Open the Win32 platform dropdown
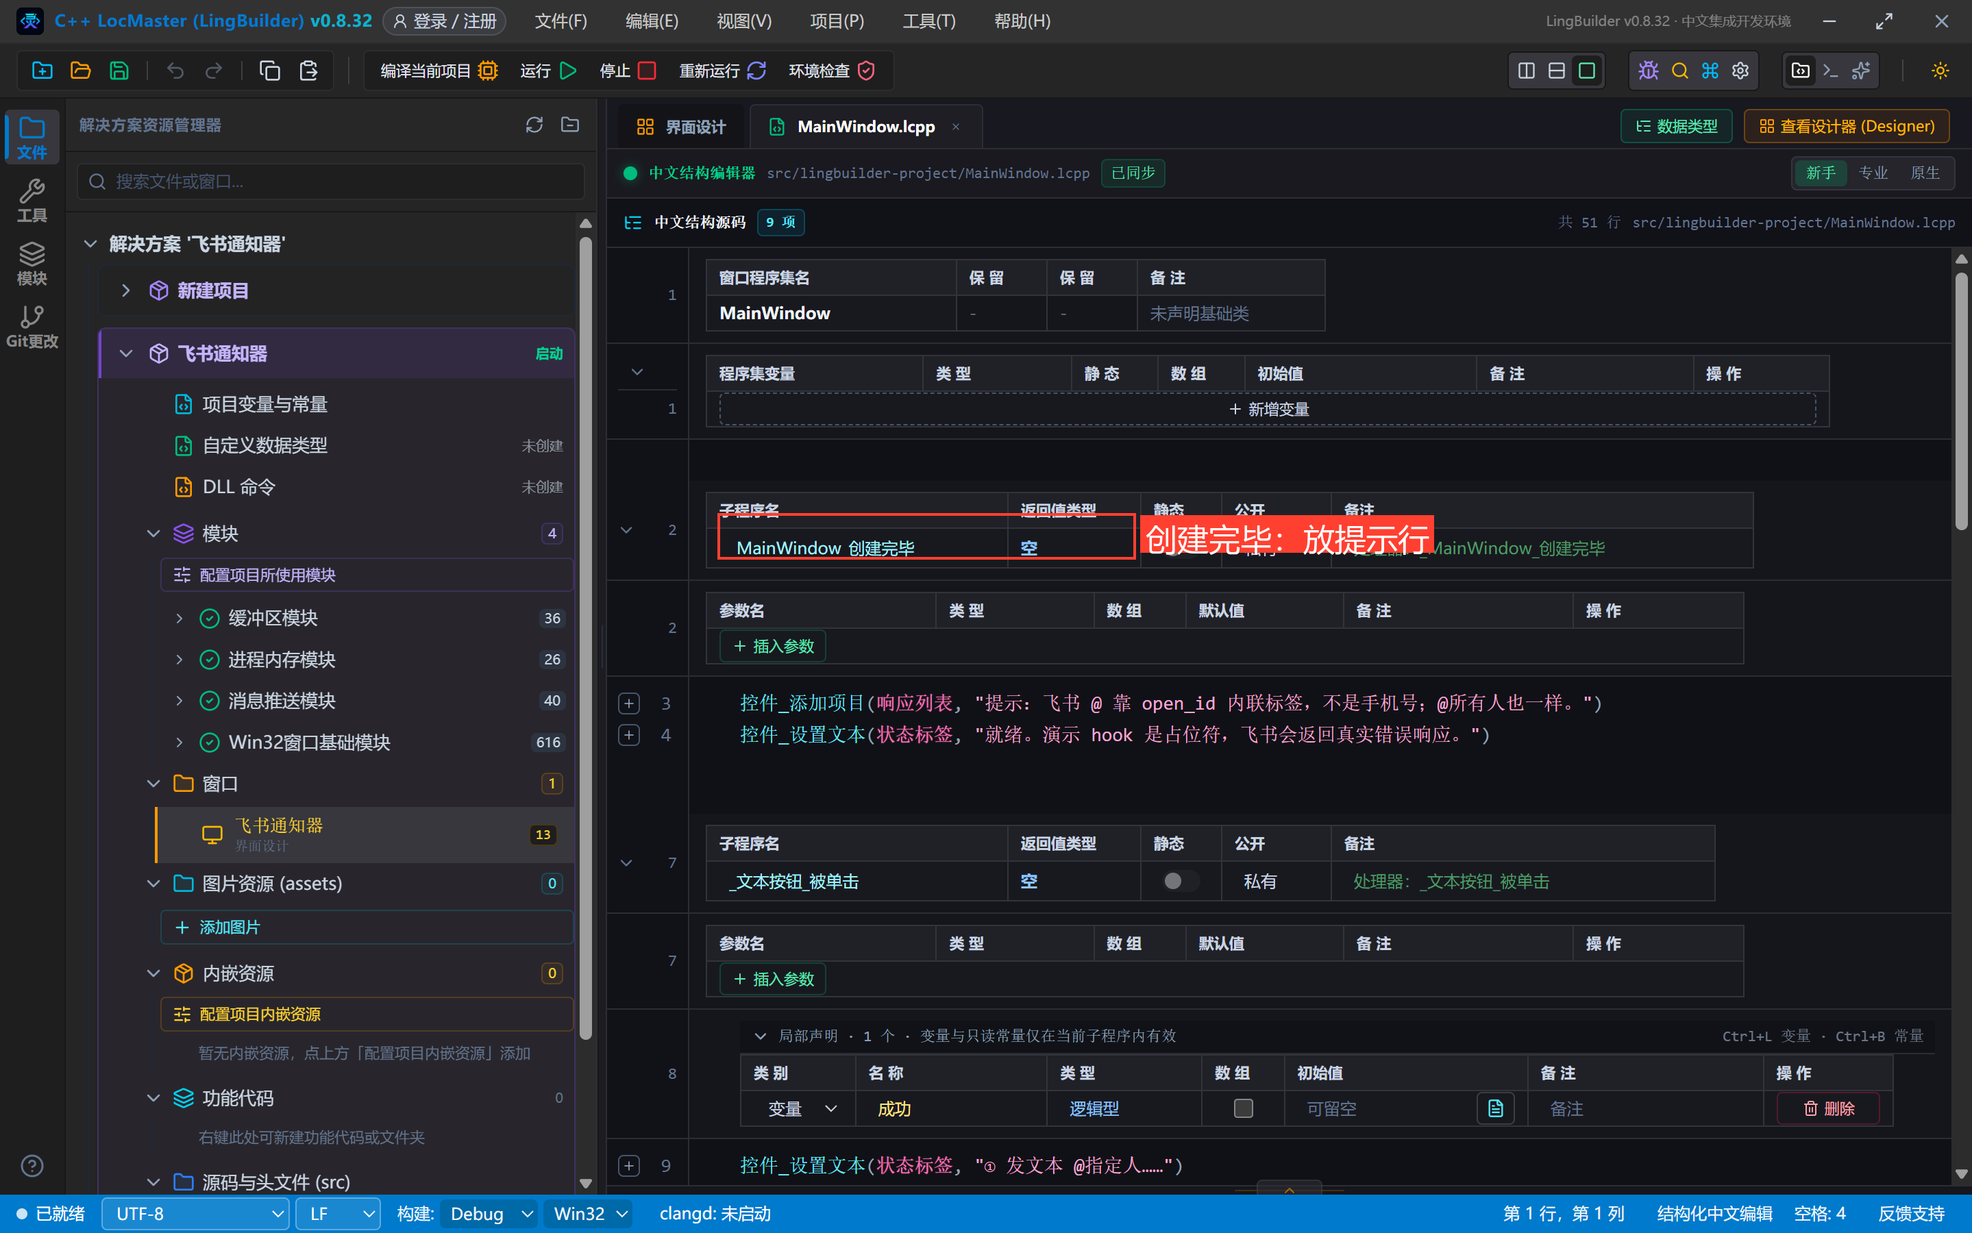Image resolution: width=1972 pixels, height=1233 pixels. [589, 1213]
